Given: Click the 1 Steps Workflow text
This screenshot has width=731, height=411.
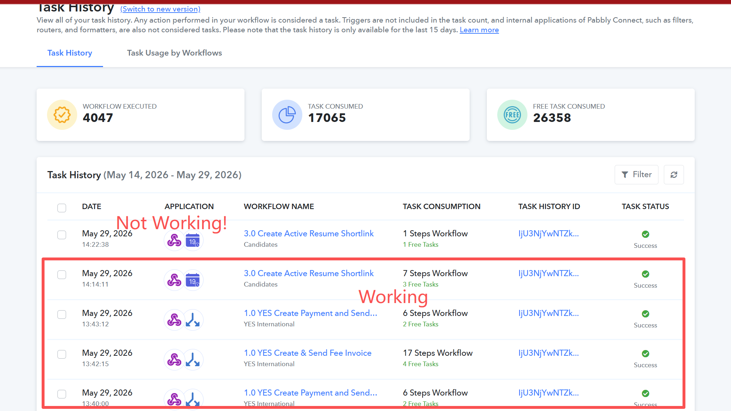Looking at the screenshot, I should point(435,233).
